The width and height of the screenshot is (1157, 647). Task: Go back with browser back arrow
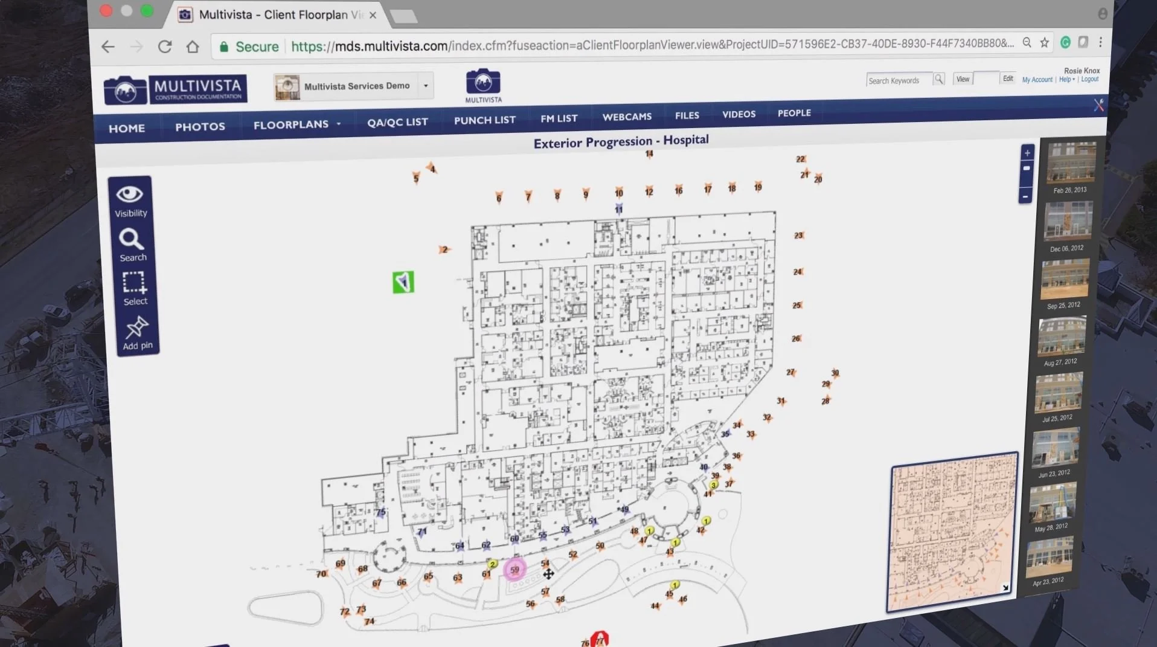108,47
